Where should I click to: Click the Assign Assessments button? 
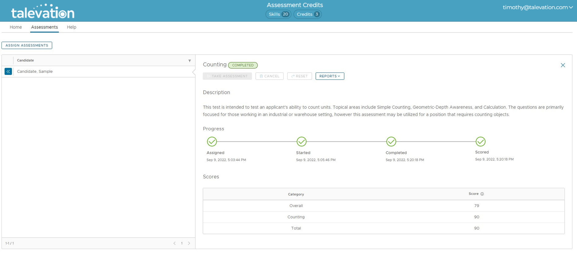coord(27,45)
